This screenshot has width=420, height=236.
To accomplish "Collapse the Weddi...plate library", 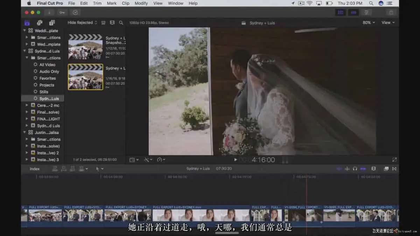I will [x=24, y=30].
